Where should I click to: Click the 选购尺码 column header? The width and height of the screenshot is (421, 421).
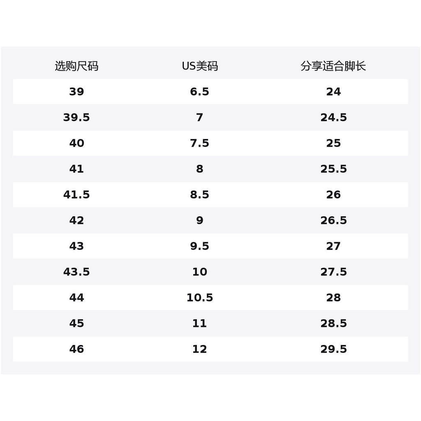[76, 66]
